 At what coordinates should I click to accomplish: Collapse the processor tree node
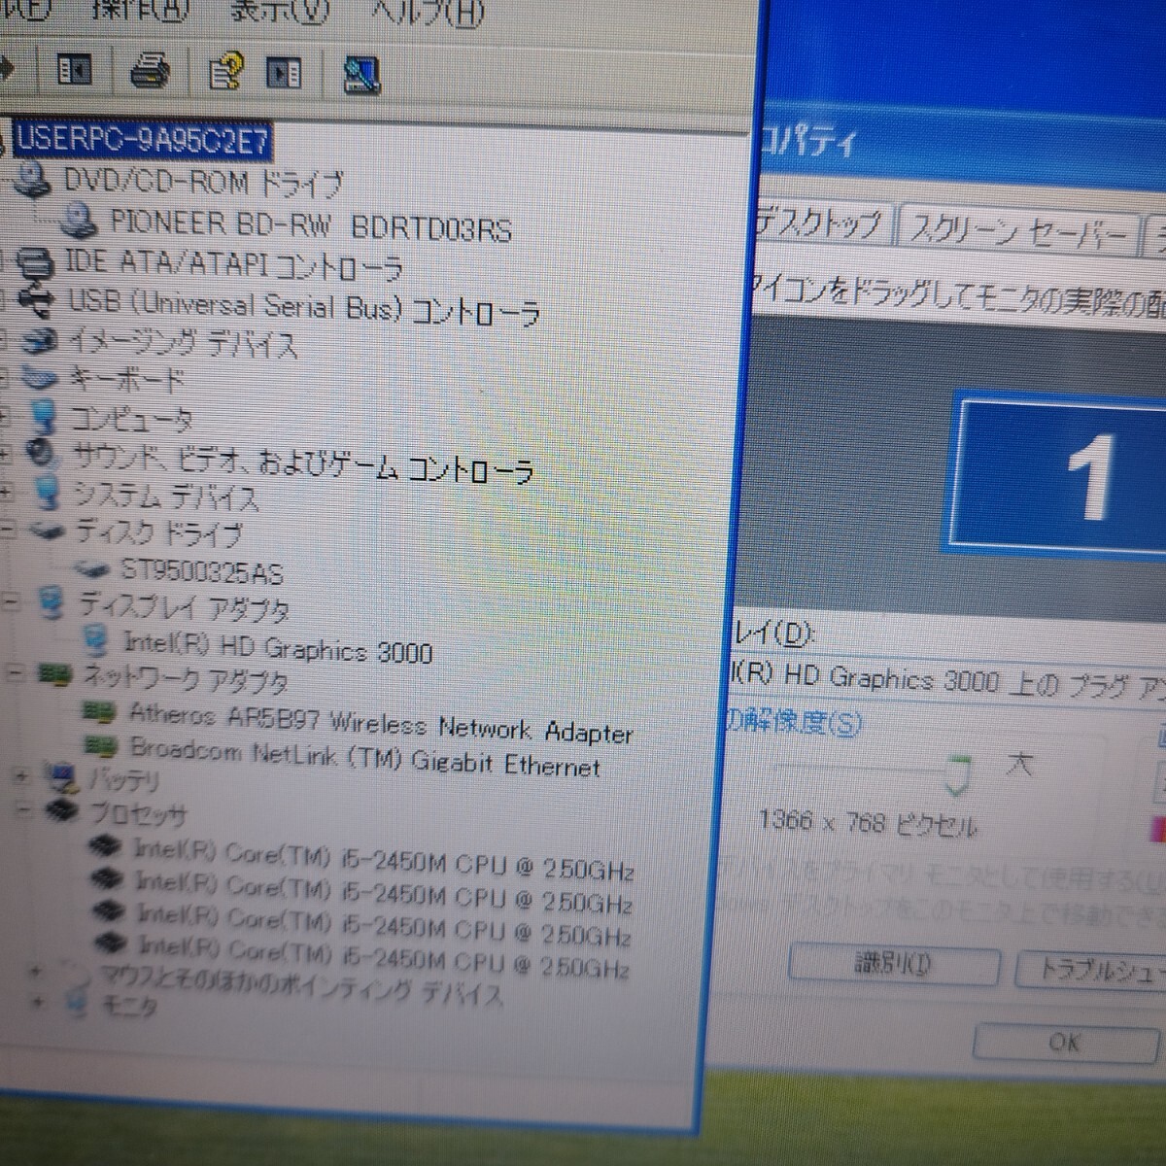pyautogui.click(x=23, y=809)
